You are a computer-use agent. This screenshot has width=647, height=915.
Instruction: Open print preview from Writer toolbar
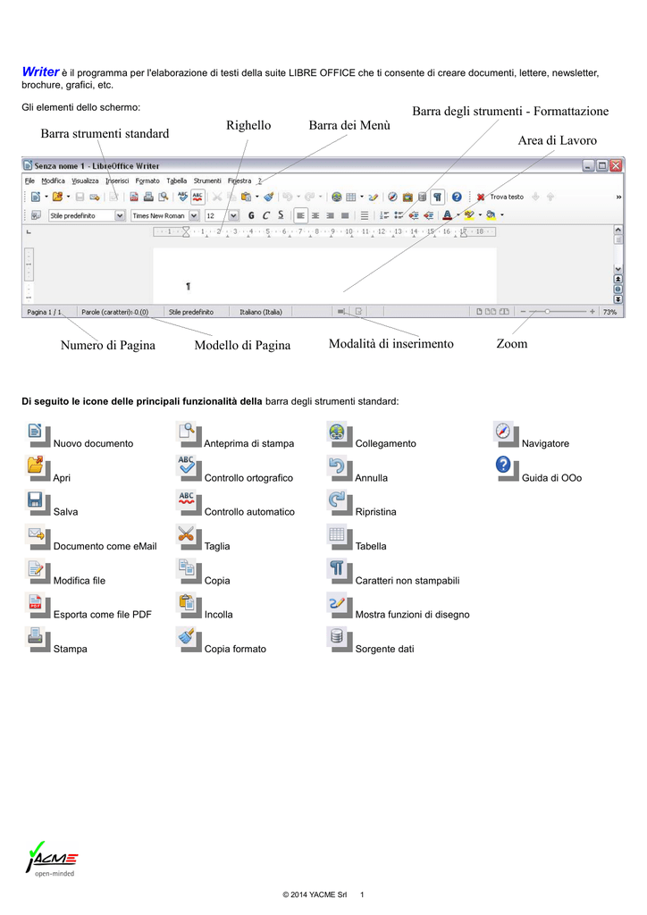point(164,197)
